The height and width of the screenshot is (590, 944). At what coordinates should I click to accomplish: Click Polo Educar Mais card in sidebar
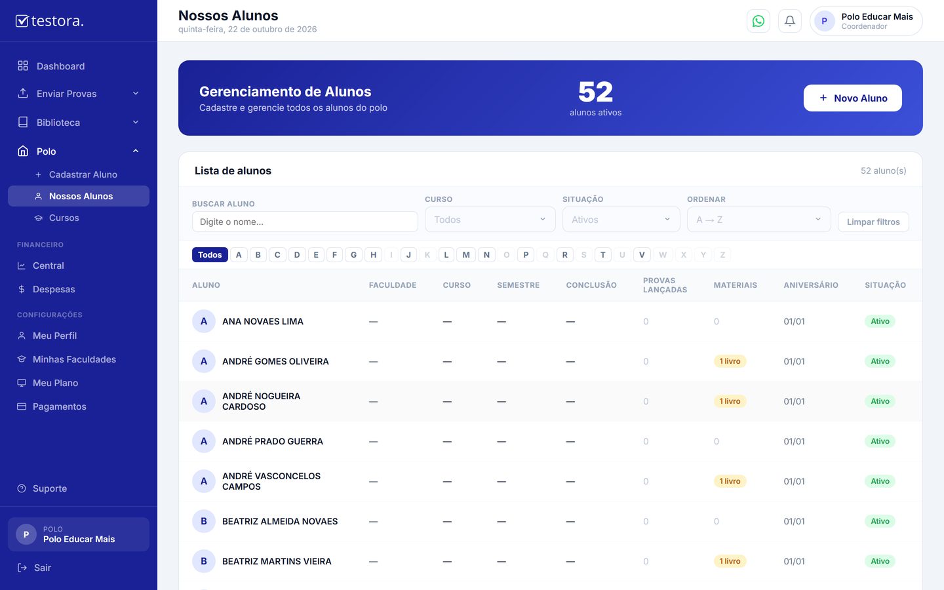[x=79, y=534]
